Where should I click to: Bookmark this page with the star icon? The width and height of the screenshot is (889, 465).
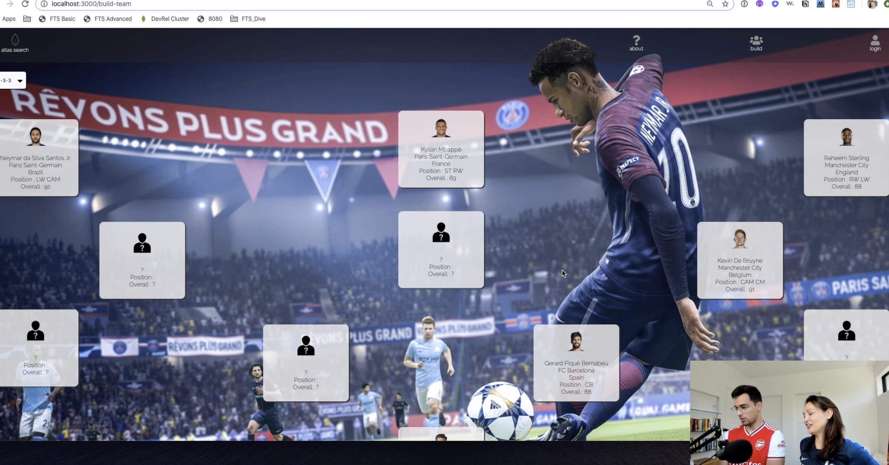(725, 4)
